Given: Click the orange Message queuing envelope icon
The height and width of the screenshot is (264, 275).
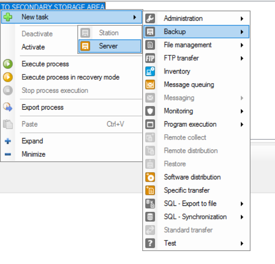Looking at the screenshot, I should tap(150, 85).
